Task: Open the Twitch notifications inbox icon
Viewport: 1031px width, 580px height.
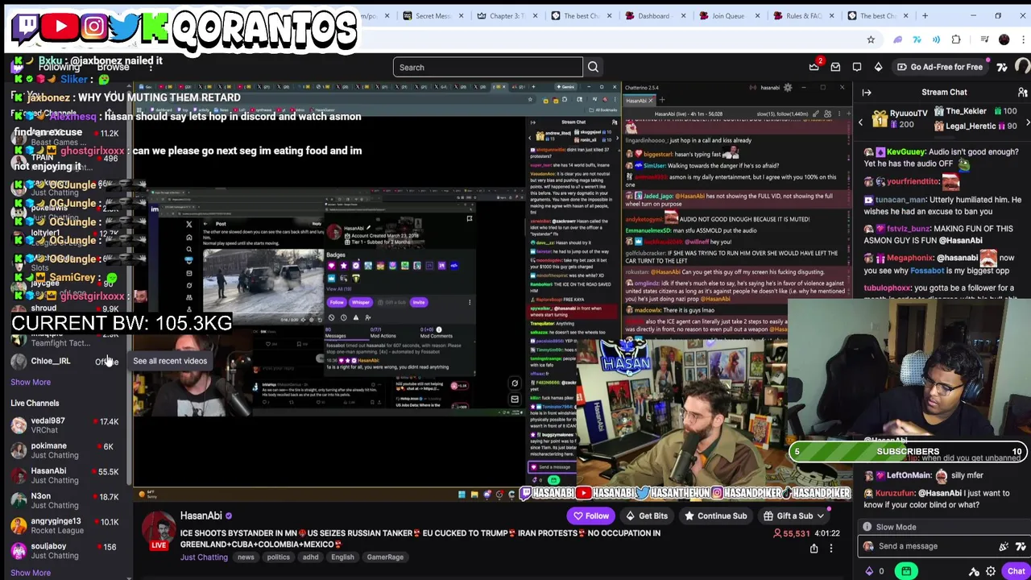Action: pos(835,67)
